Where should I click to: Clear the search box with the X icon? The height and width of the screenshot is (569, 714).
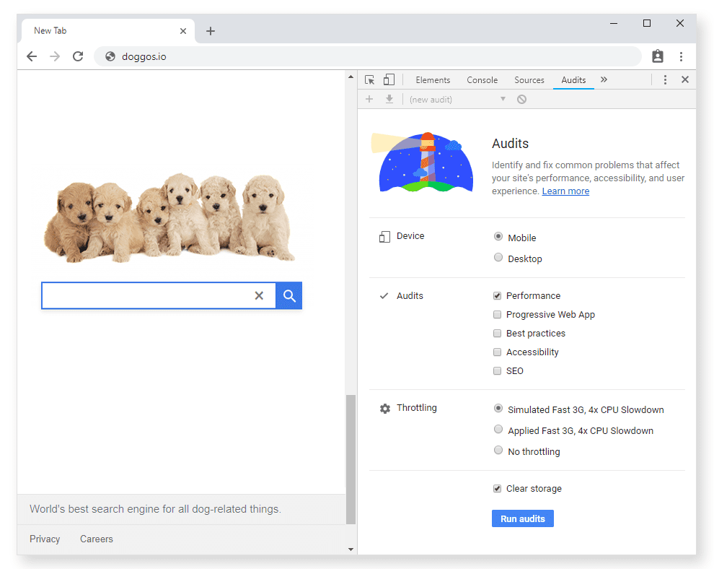click(x=259, y=295)
